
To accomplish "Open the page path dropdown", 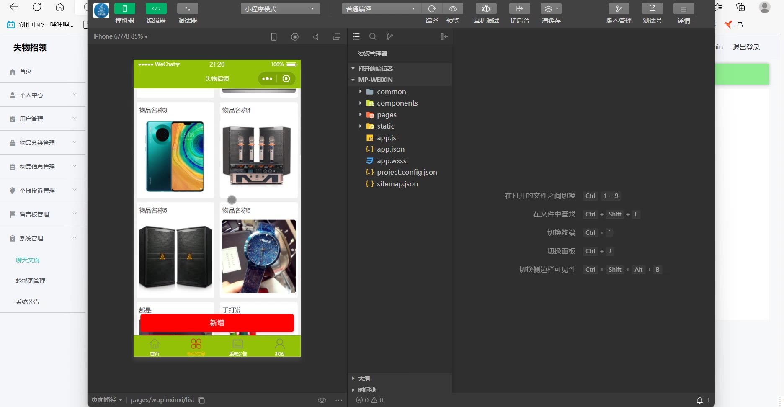I will [x=107, y=400].
